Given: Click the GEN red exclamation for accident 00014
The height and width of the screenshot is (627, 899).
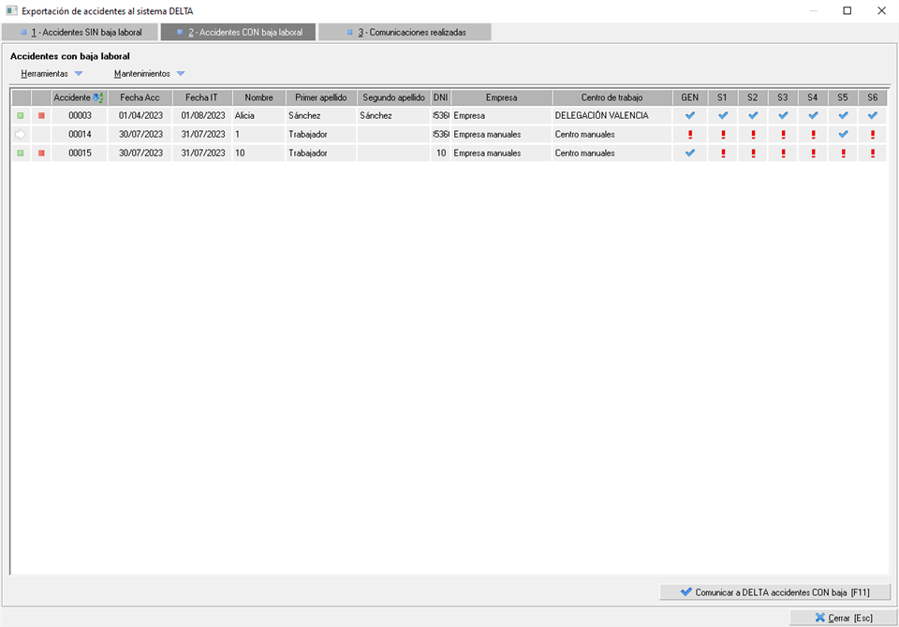Looking at the screenshot, I should pos(689,135).
